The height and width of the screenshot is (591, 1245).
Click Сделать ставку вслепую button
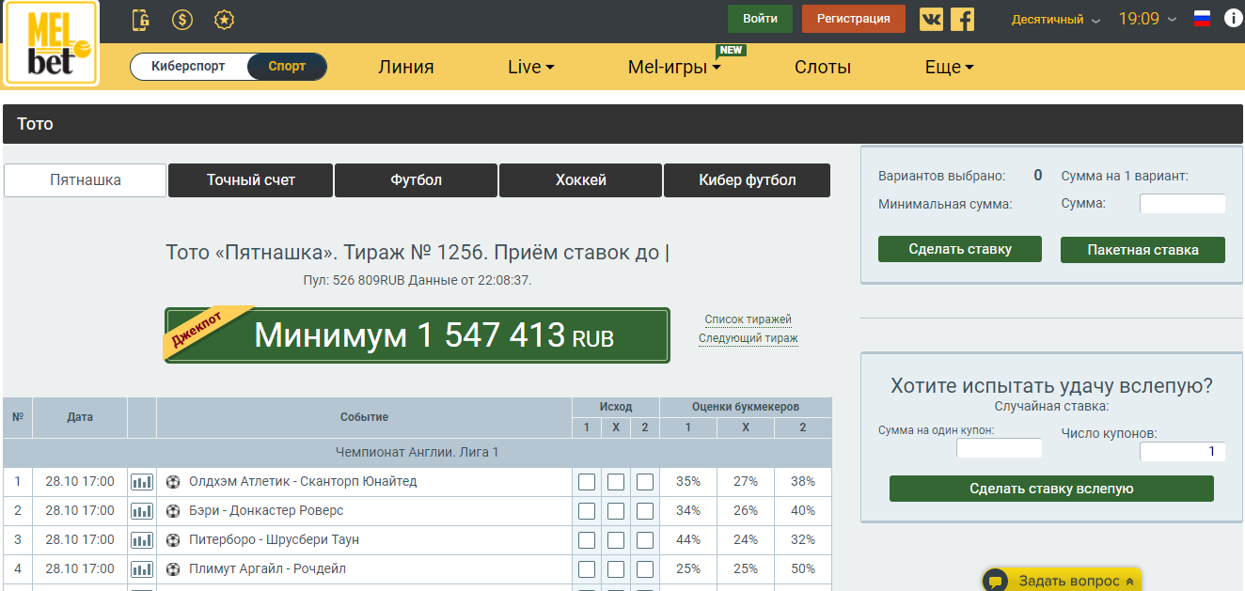pos(1051,489)
